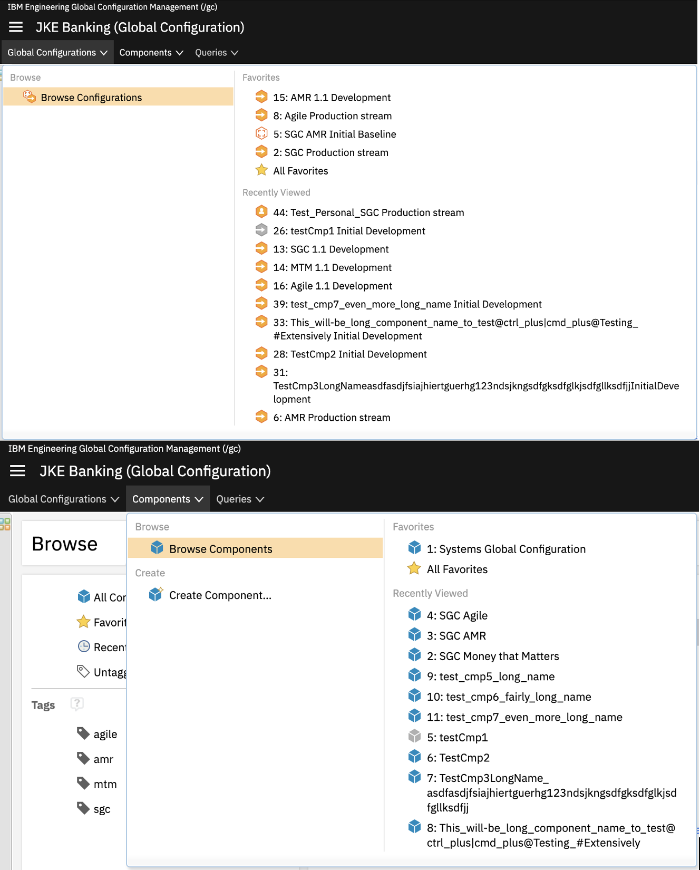Collapse the highlighted Components dropdown menu

tap(167, 499)
